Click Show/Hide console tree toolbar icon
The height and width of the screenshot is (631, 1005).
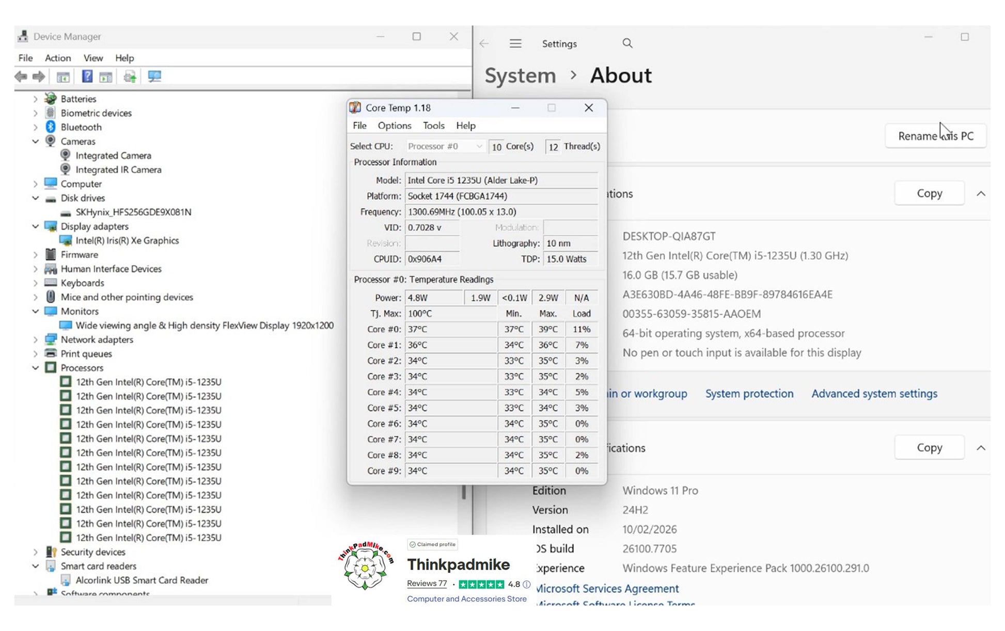pos(63,77)
